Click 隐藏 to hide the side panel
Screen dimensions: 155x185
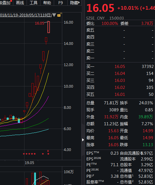[x=75, y=3]
